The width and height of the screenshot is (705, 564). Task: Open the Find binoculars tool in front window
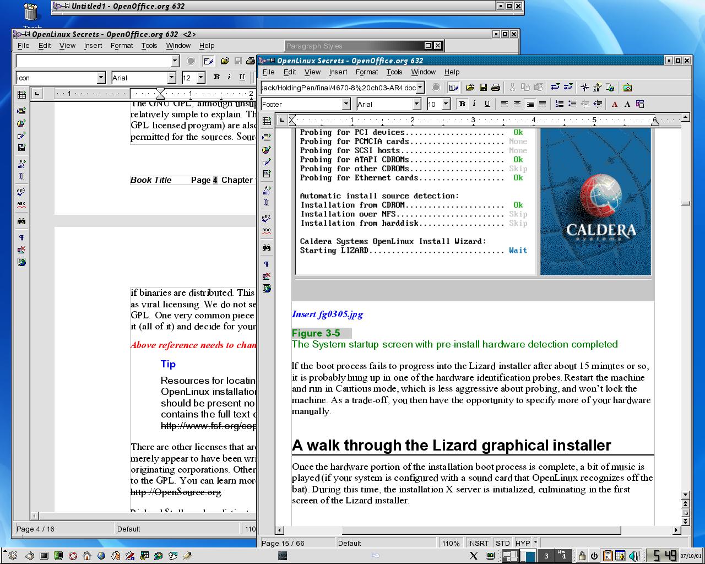pyautogui.click(x=267, y=248)
